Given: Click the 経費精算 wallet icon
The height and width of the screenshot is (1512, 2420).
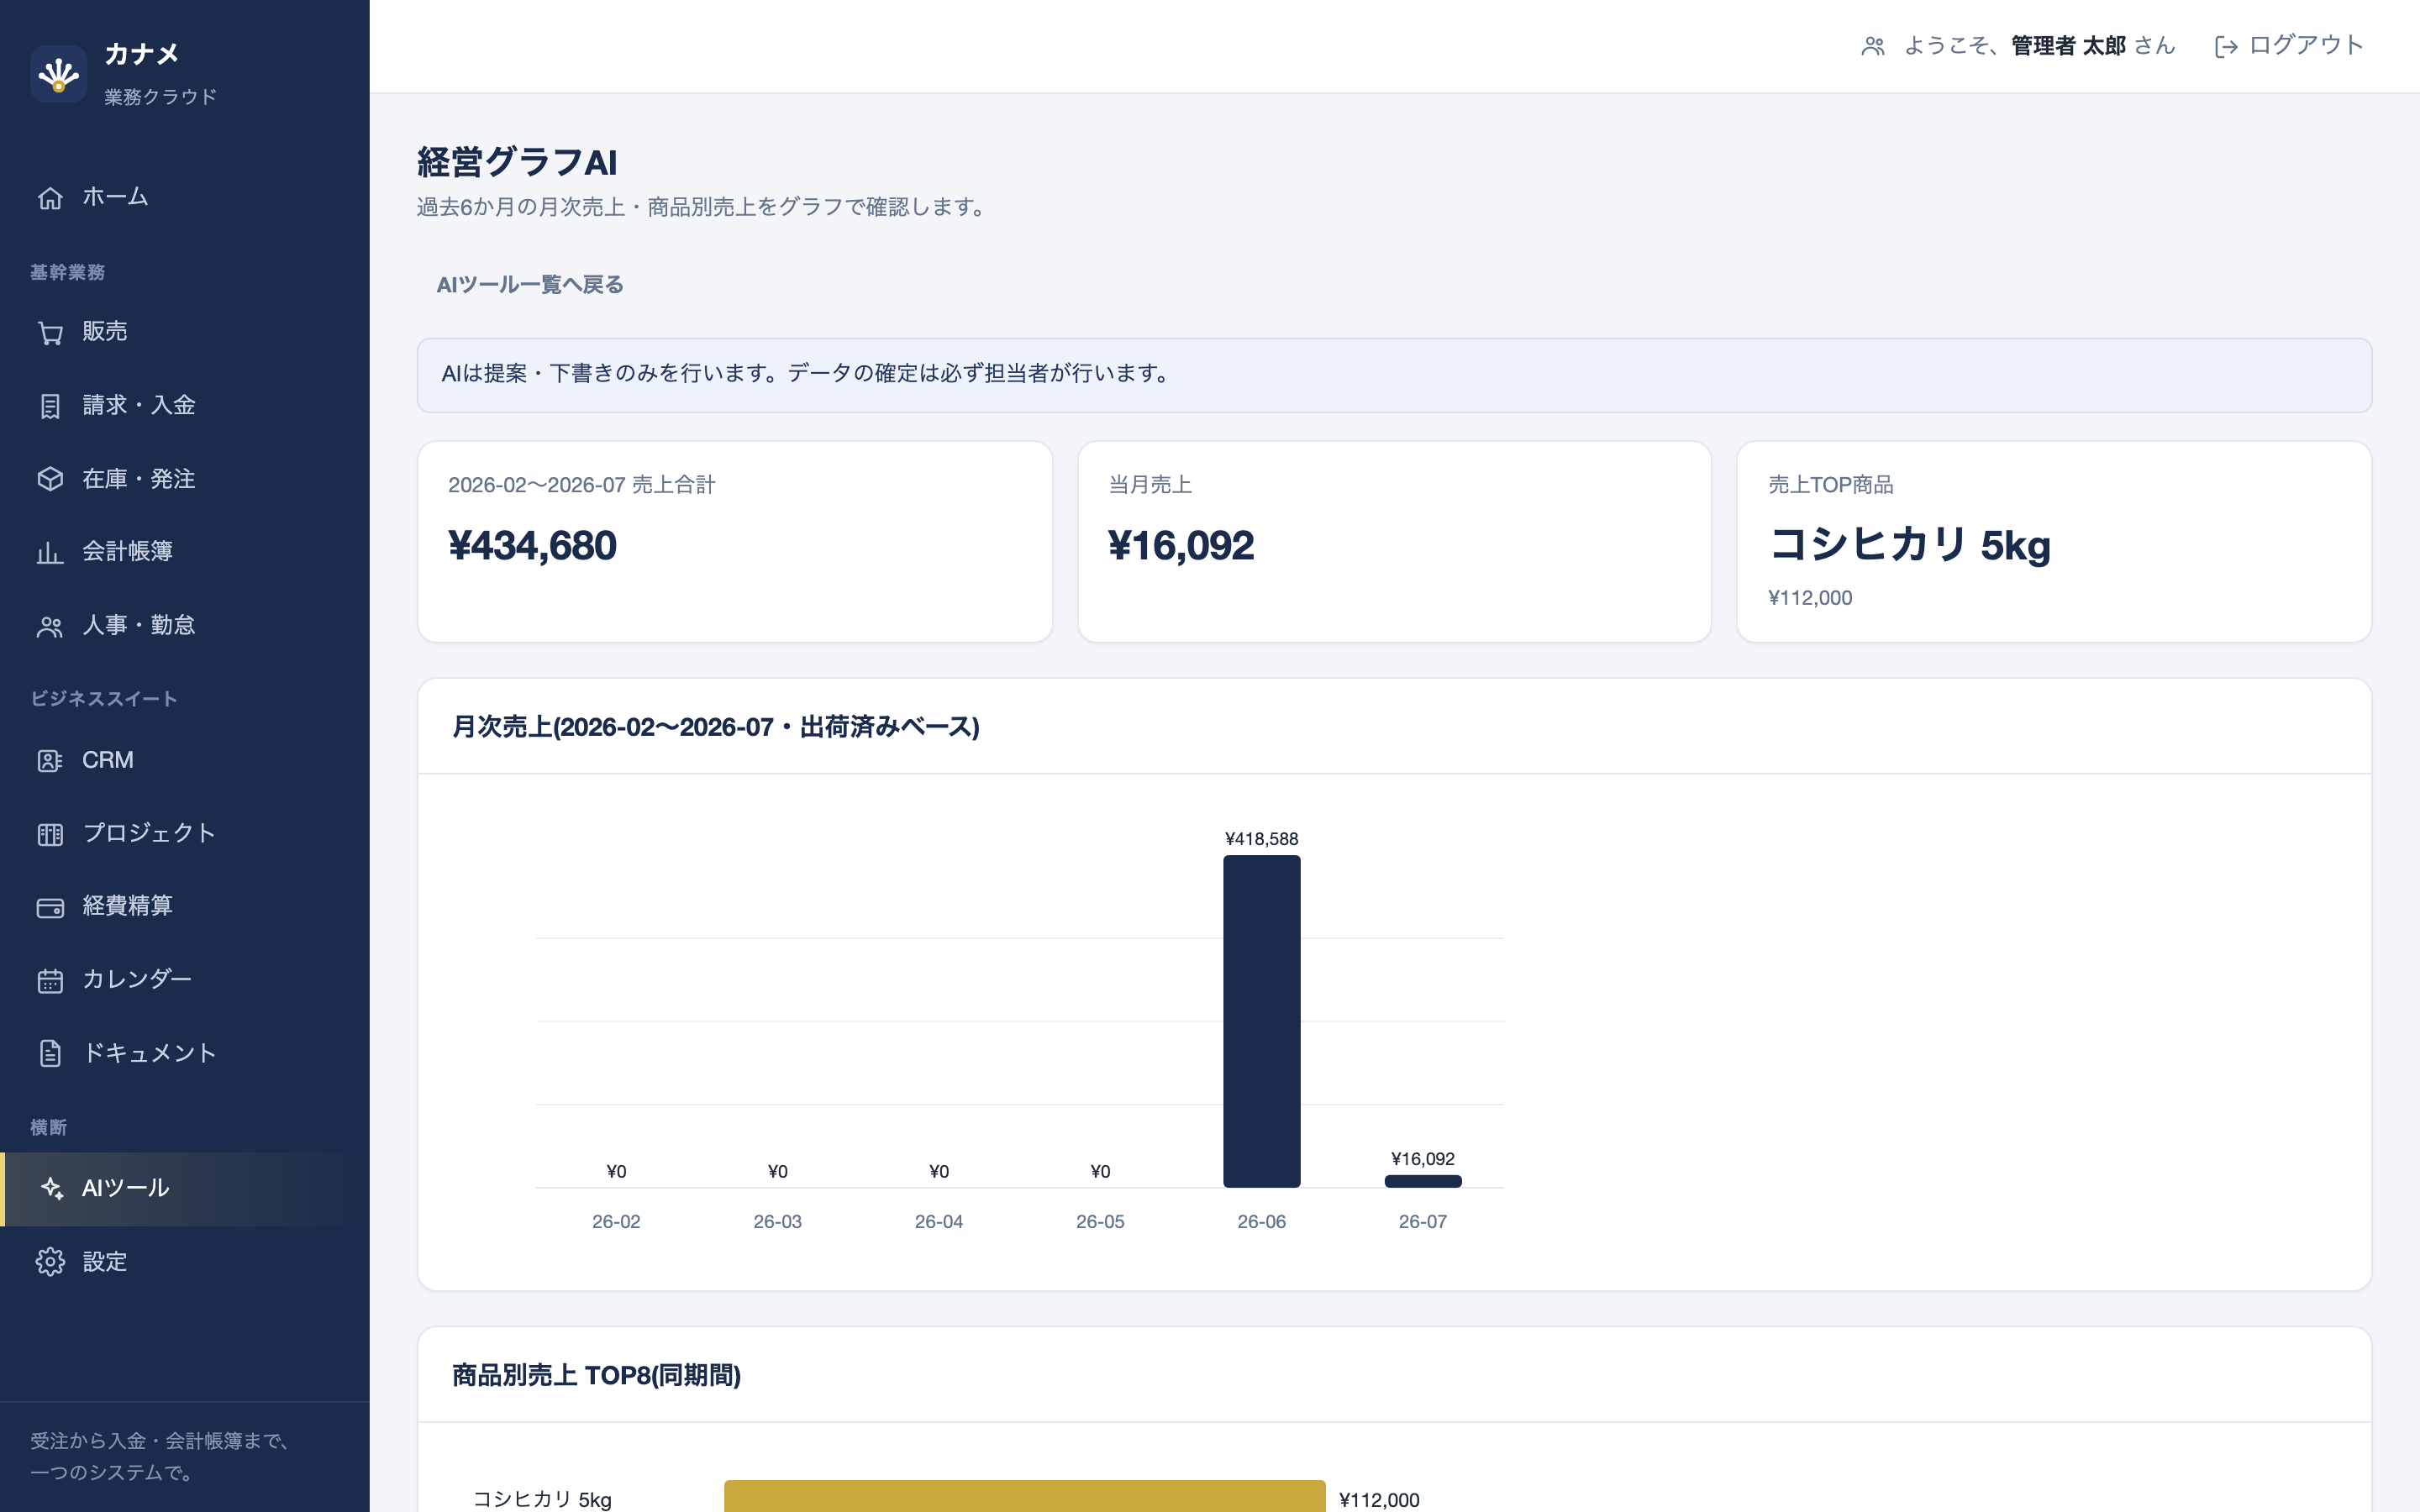Looking at the screenshot, I should click(50, 907).
